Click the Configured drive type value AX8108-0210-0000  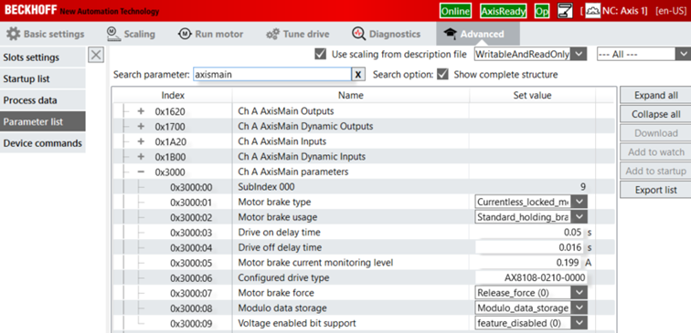[x=531, y=277]
